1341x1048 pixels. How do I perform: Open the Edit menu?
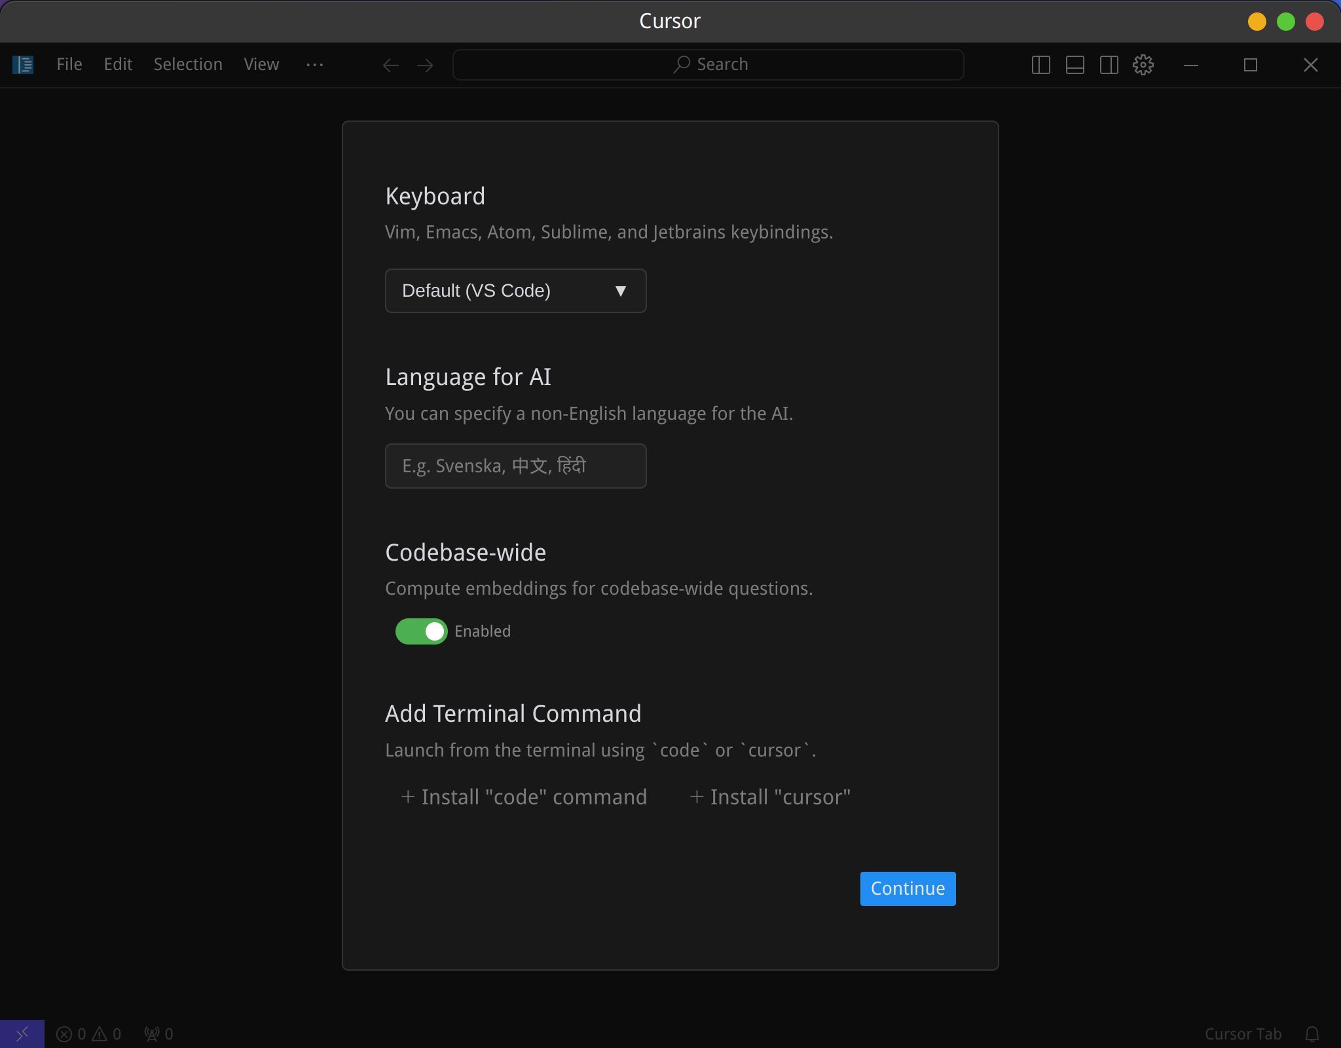point(118,65)
